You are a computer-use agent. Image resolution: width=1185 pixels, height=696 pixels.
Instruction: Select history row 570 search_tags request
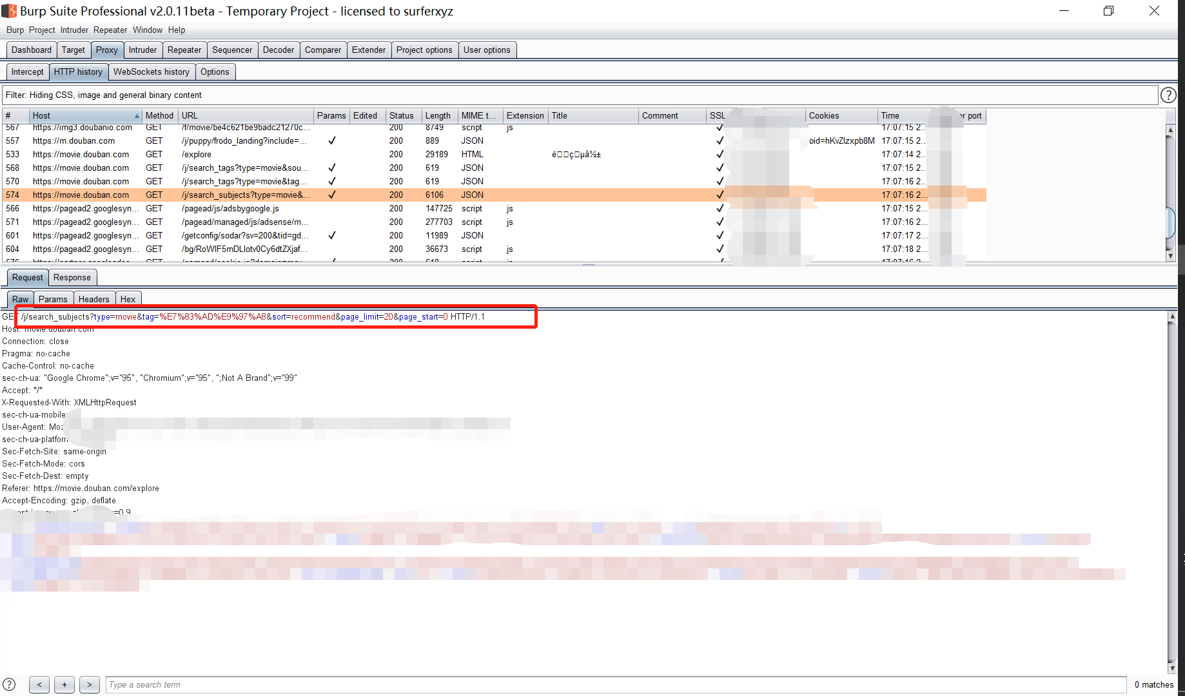494,182
